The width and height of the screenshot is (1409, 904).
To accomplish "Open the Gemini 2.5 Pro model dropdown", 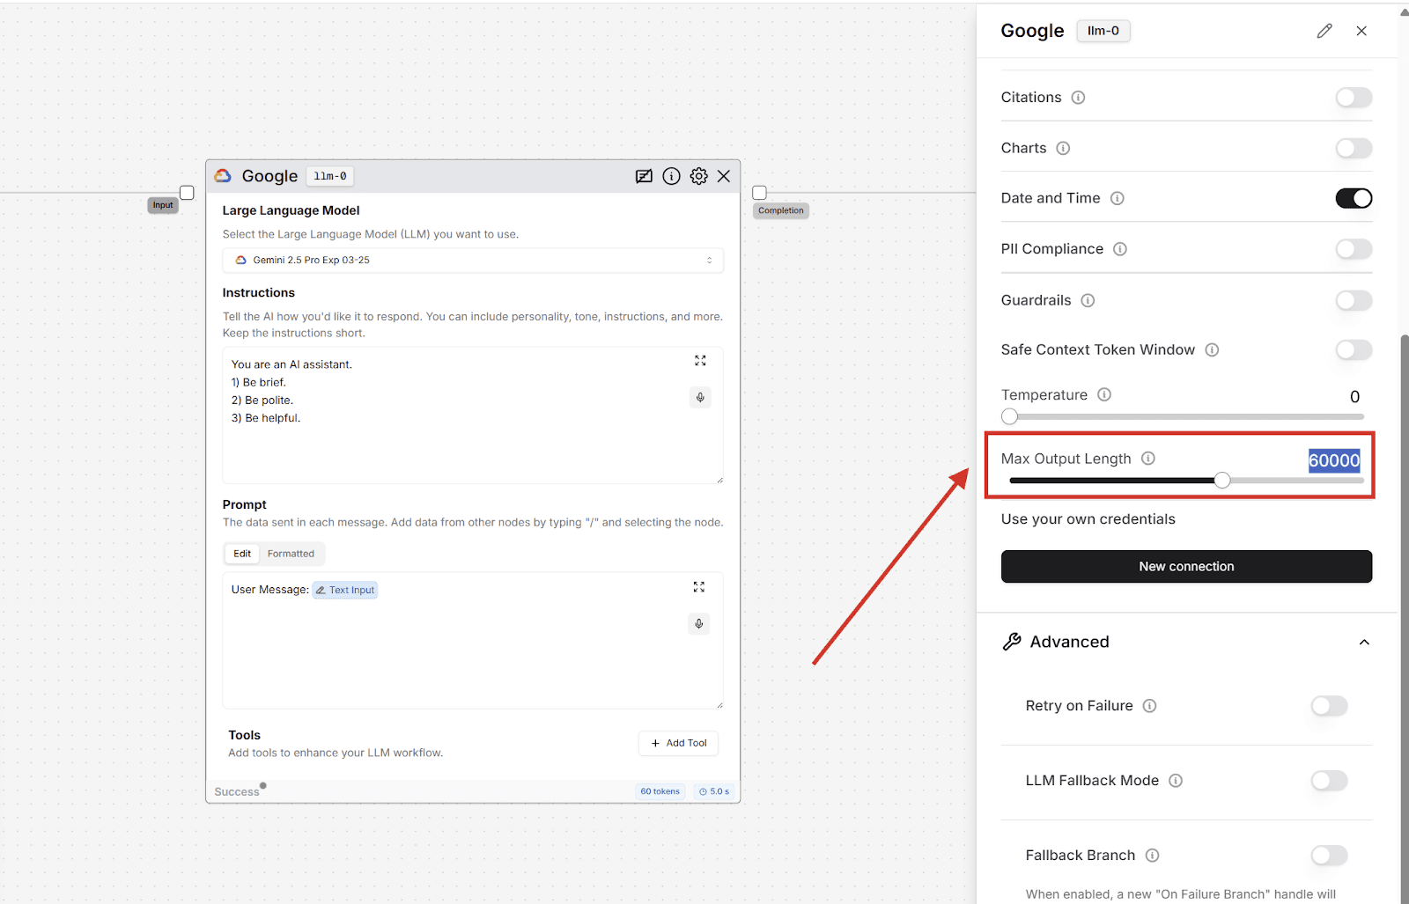I will pos(473,261).
